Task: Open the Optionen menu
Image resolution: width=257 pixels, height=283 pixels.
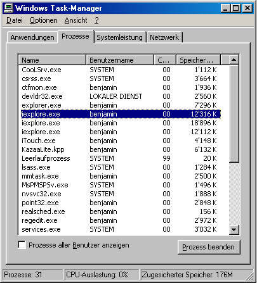Action: click(x=44, y=20)
